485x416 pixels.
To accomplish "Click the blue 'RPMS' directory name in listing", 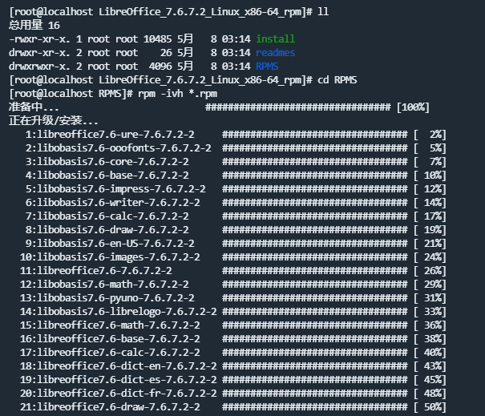I will point(267,67).
